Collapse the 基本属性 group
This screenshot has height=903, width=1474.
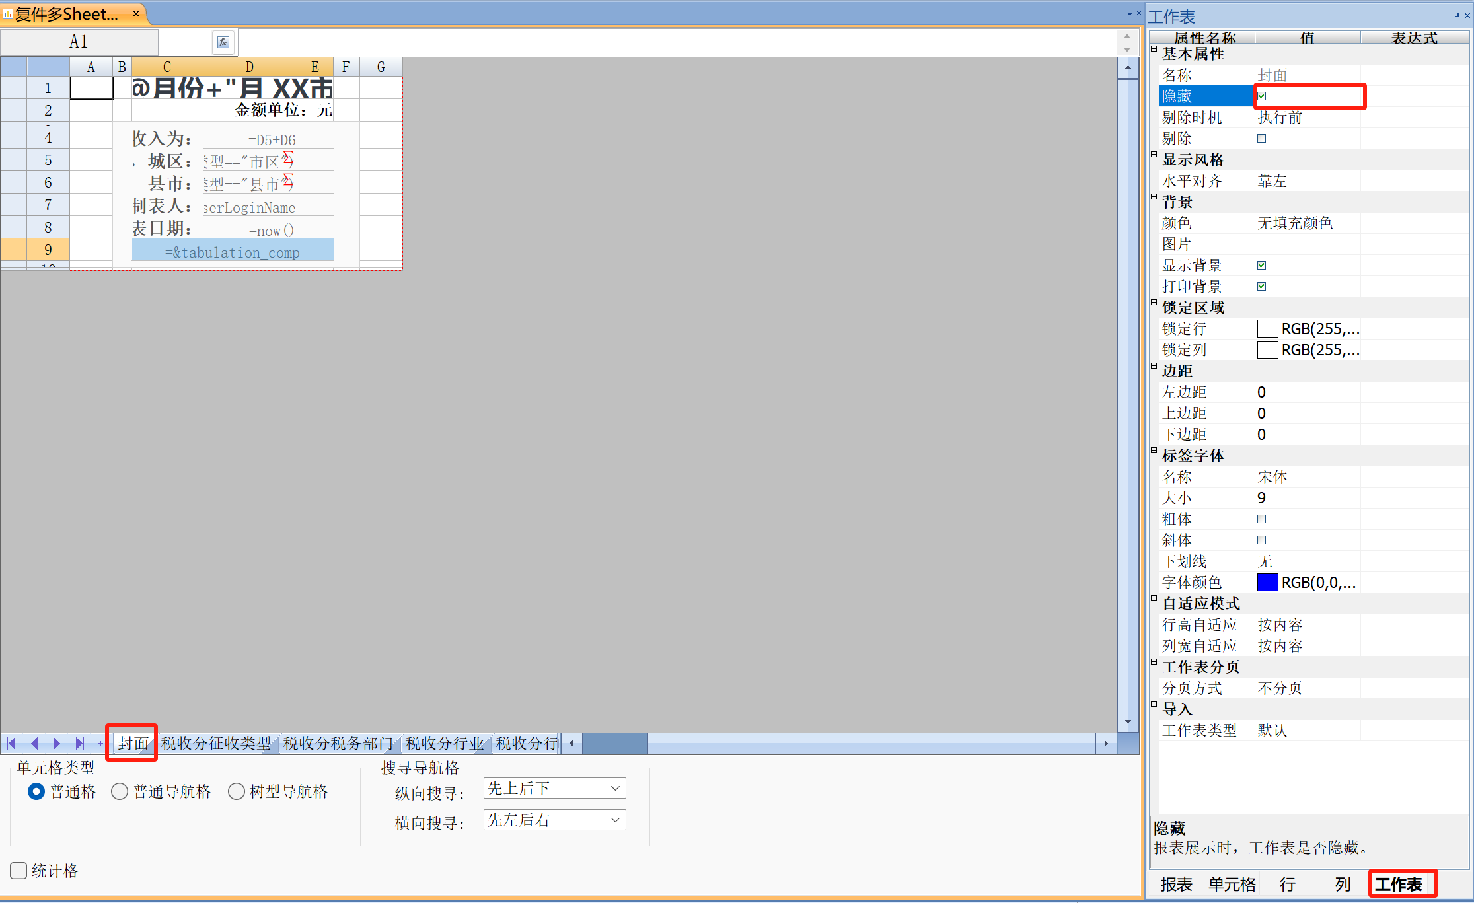tap(1154, 49)
